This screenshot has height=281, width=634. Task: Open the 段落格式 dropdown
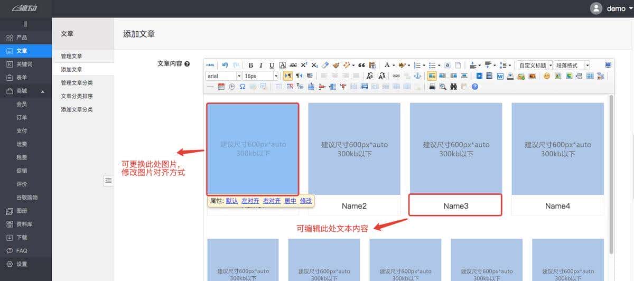point(572,65)
